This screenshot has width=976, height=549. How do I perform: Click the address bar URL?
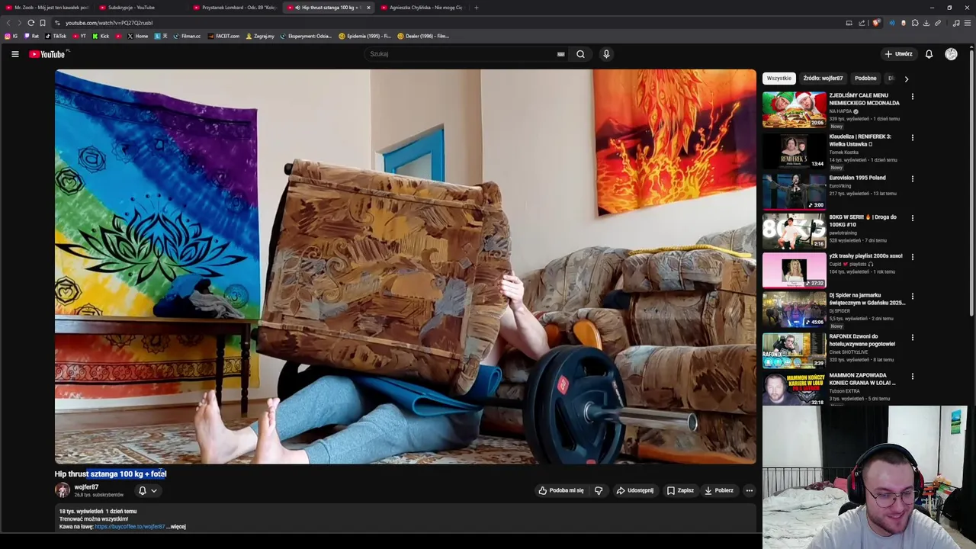109,23
